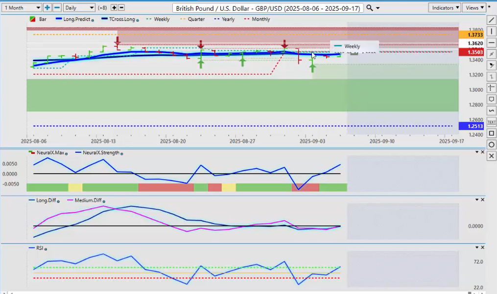Select the vertical line drawing tool
Image resolution: width=497 pixels, height=294 pixels.
click(492, 31)
